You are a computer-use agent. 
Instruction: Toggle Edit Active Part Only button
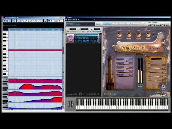click(52, 21)
